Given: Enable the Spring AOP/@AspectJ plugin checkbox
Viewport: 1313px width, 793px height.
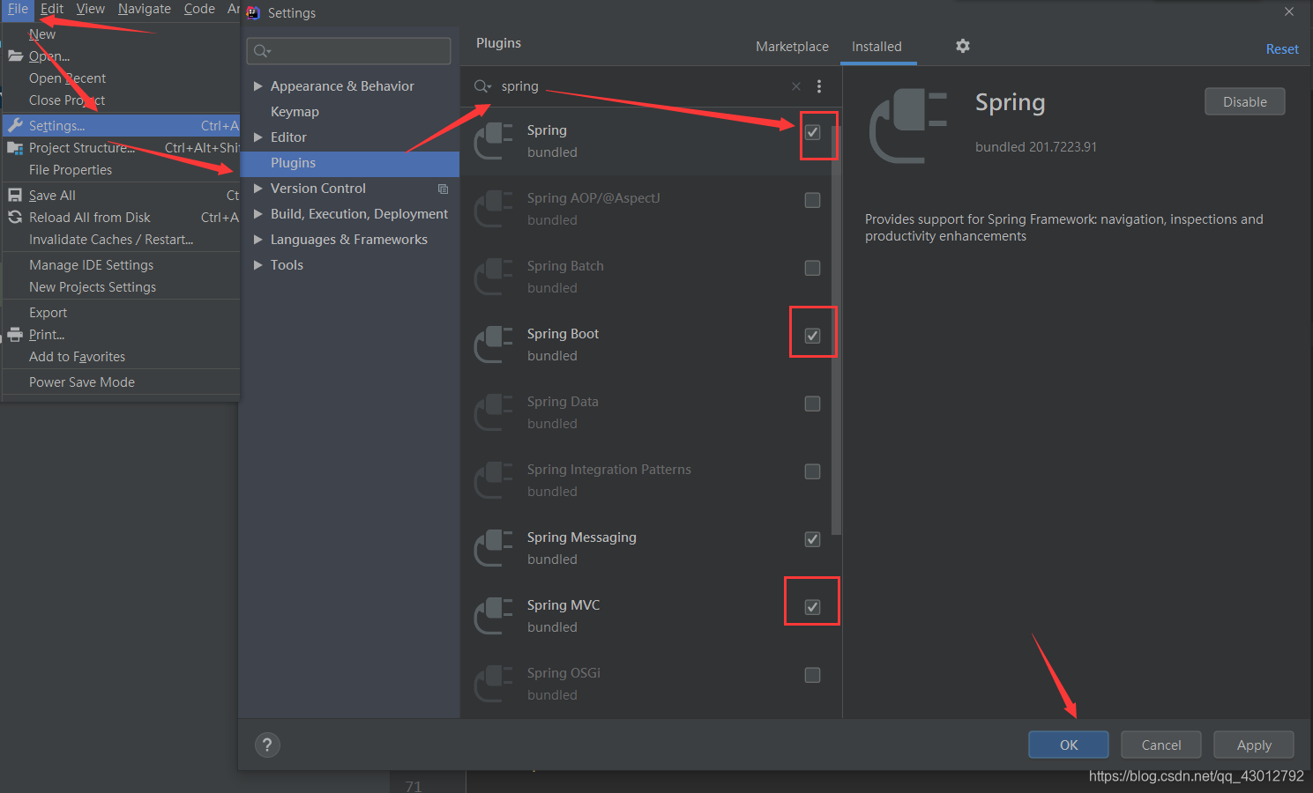Looking at the screenshot, I should [813, 200].
